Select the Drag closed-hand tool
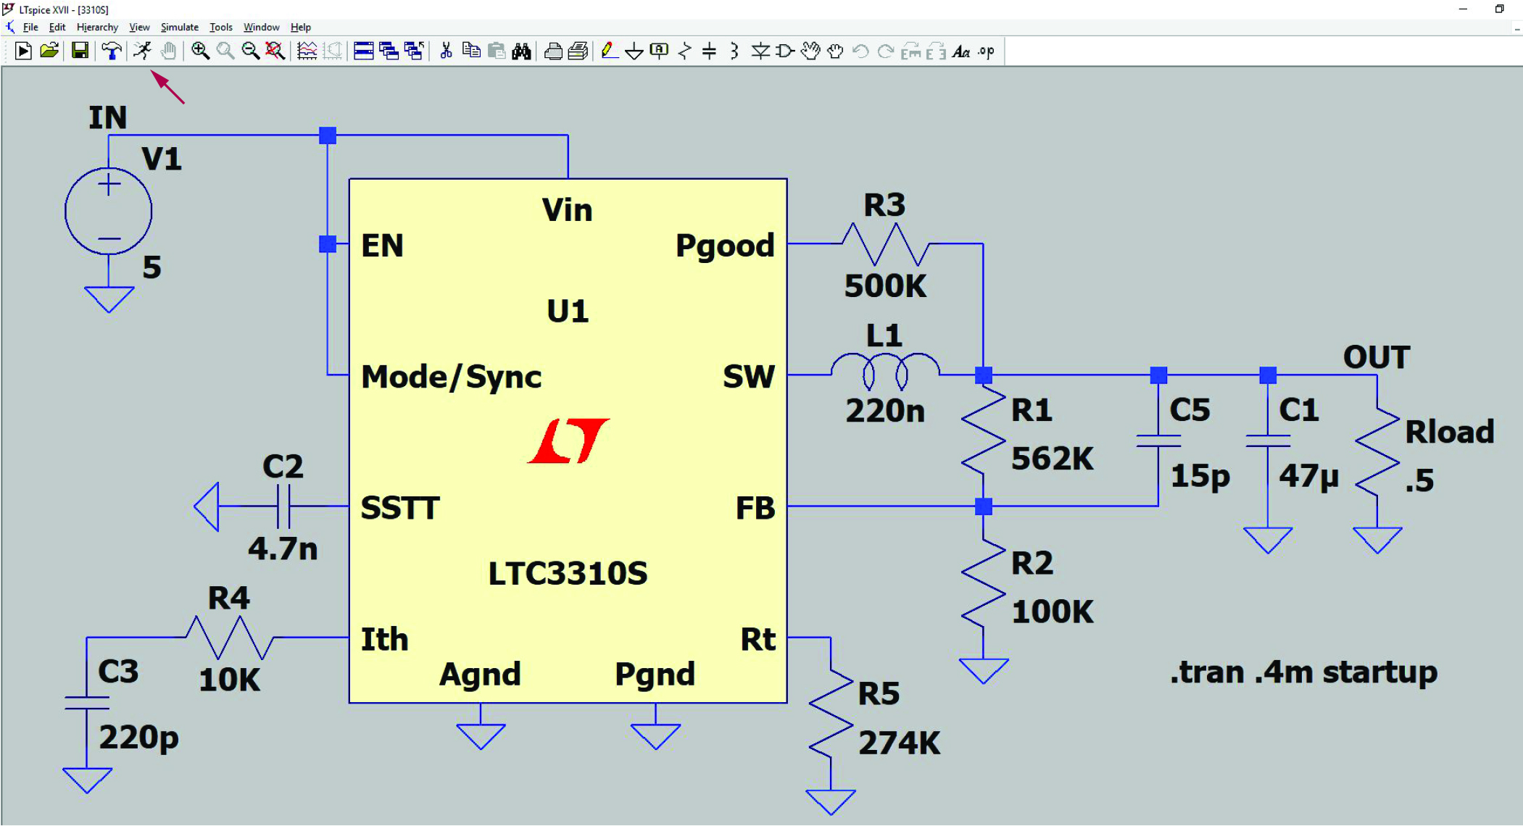 835,51
